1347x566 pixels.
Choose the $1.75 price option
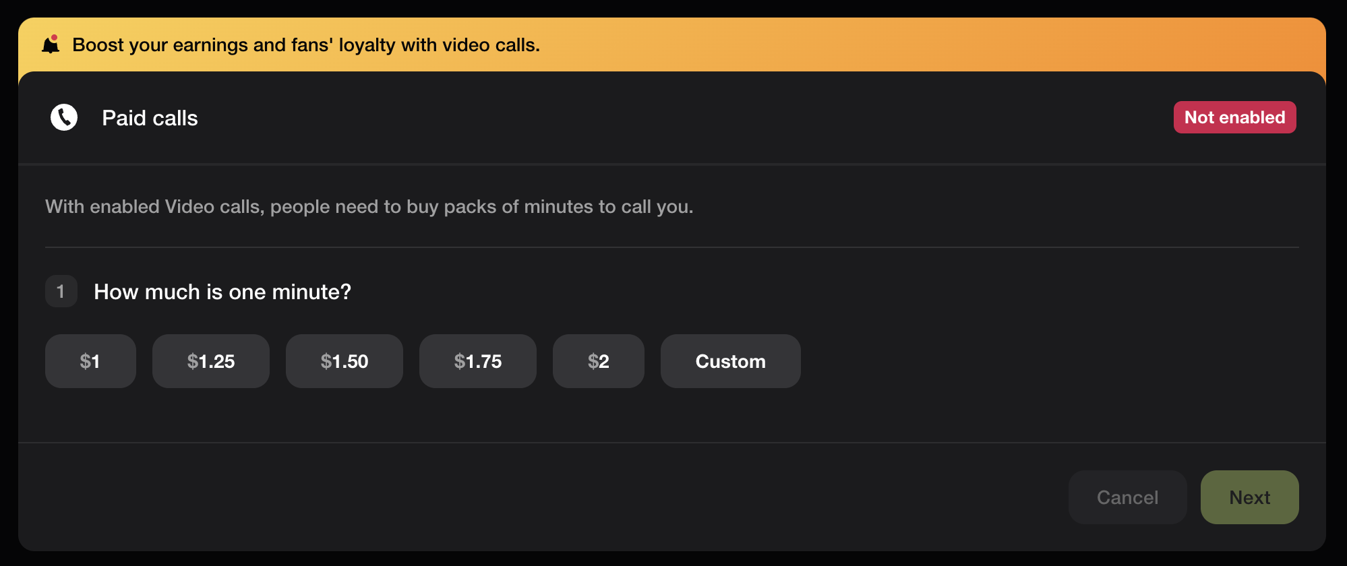(x=477, y=361)
